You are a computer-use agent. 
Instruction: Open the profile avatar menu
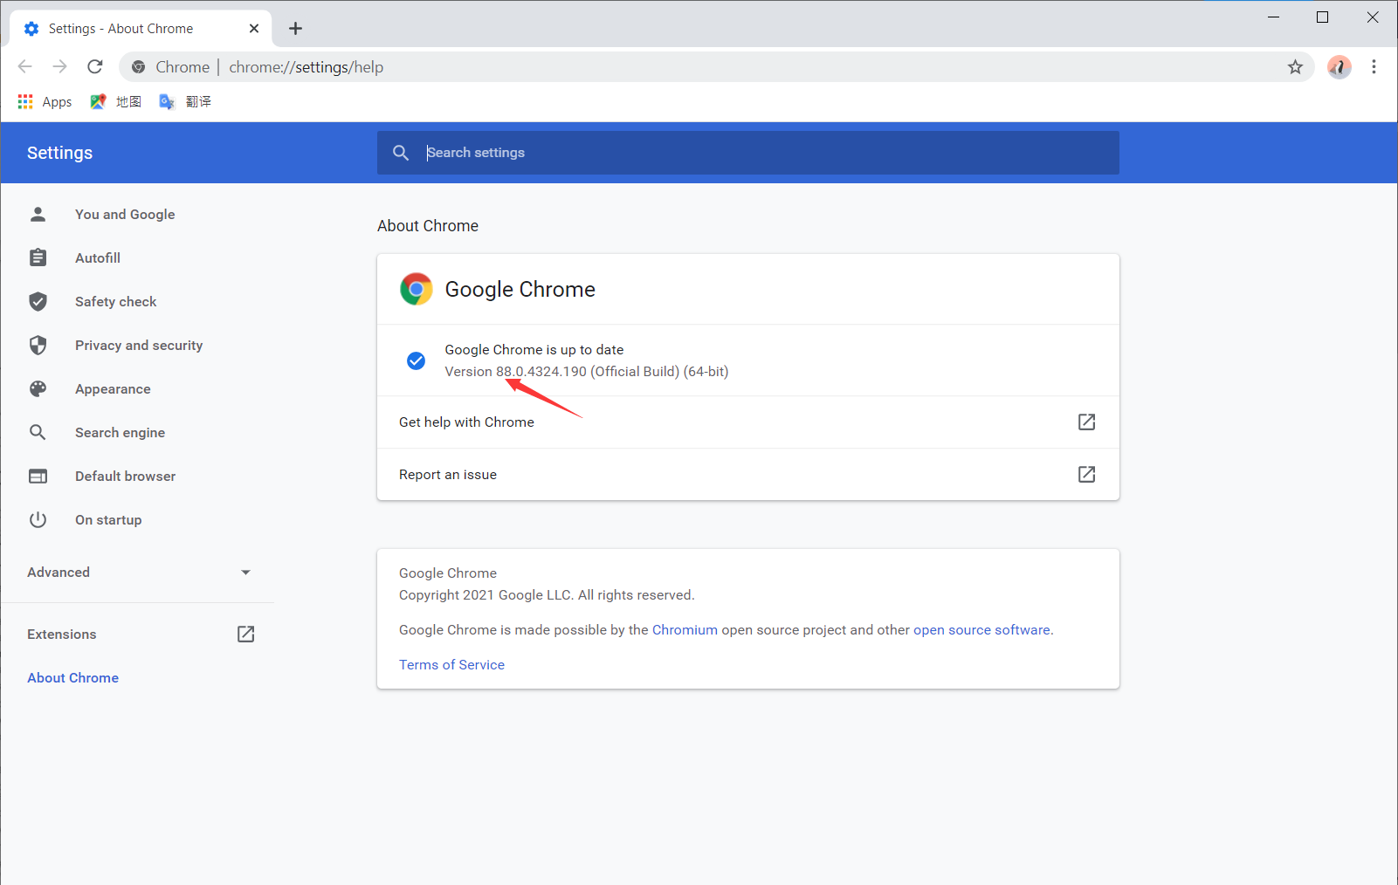[x=1339, y=66]
